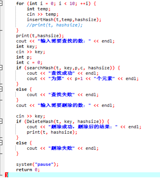Click the "cin >> temp;" line
Image resolution: width=160 pixels, height=178 pixels.
[42, 14]
